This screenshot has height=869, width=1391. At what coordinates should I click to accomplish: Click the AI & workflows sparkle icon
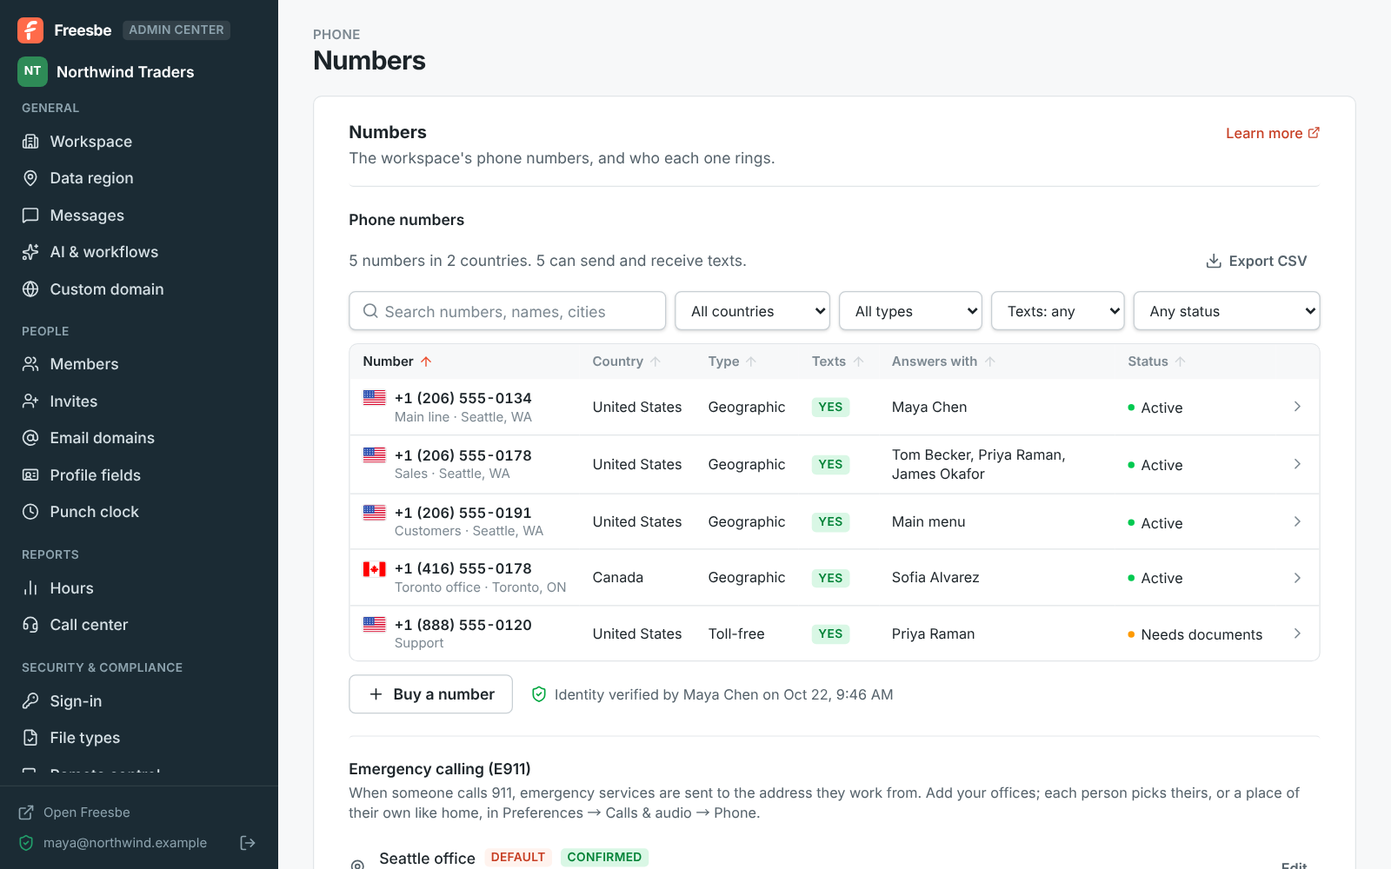pos(30,252)
